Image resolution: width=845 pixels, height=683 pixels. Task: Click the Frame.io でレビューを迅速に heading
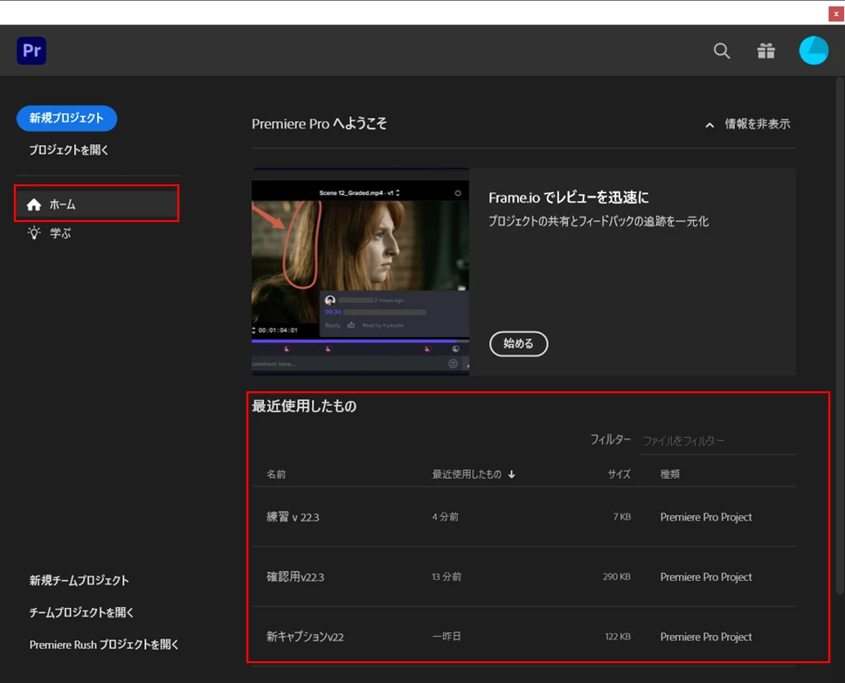pos(569,197)
